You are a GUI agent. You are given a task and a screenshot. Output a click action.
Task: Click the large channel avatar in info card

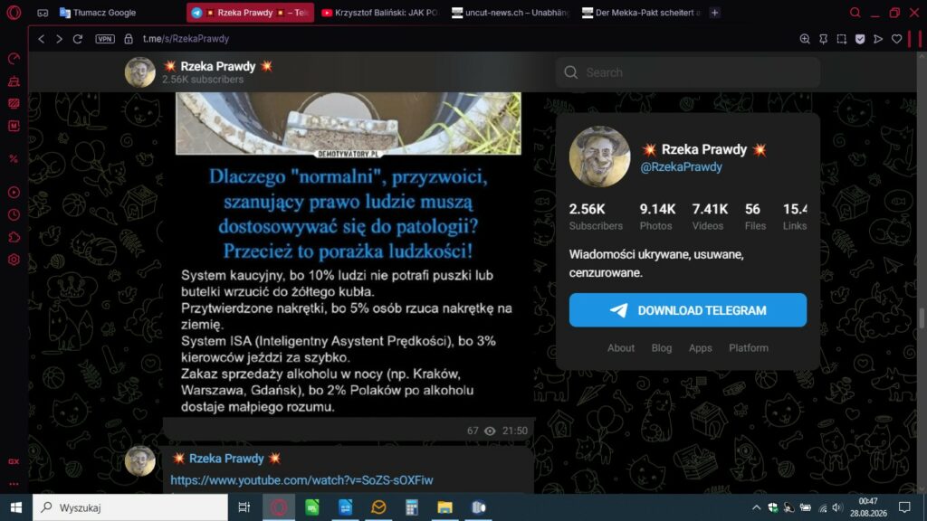pos(599,156)
